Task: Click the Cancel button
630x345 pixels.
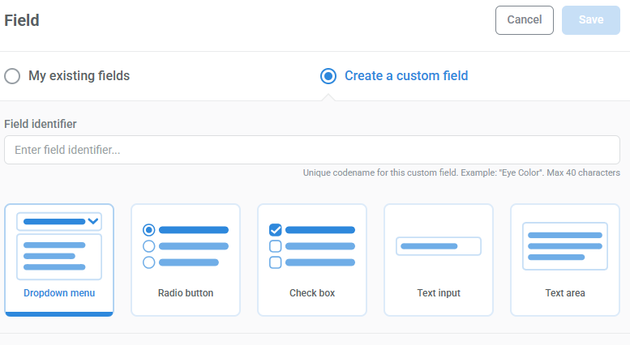Action: (x=525, y=20)
